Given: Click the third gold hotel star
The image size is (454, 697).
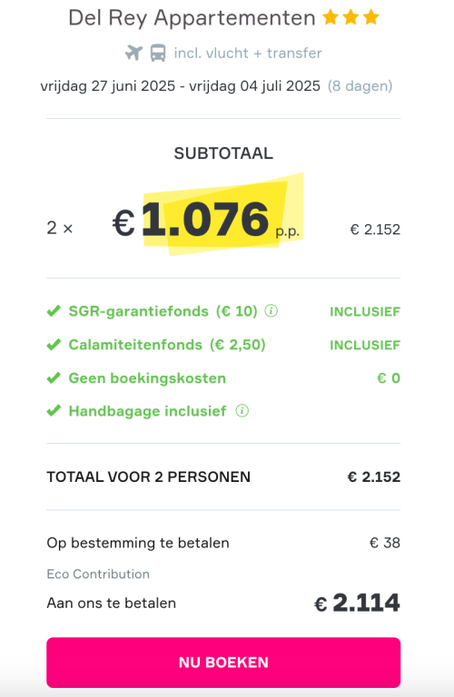Looking at the screenshot, I should click(x=370, y=17).
